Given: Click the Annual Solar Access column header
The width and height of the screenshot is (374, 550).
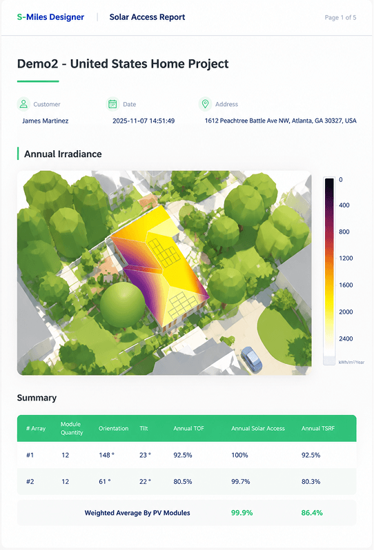Looking at the screenshot, I should [258, 428].
